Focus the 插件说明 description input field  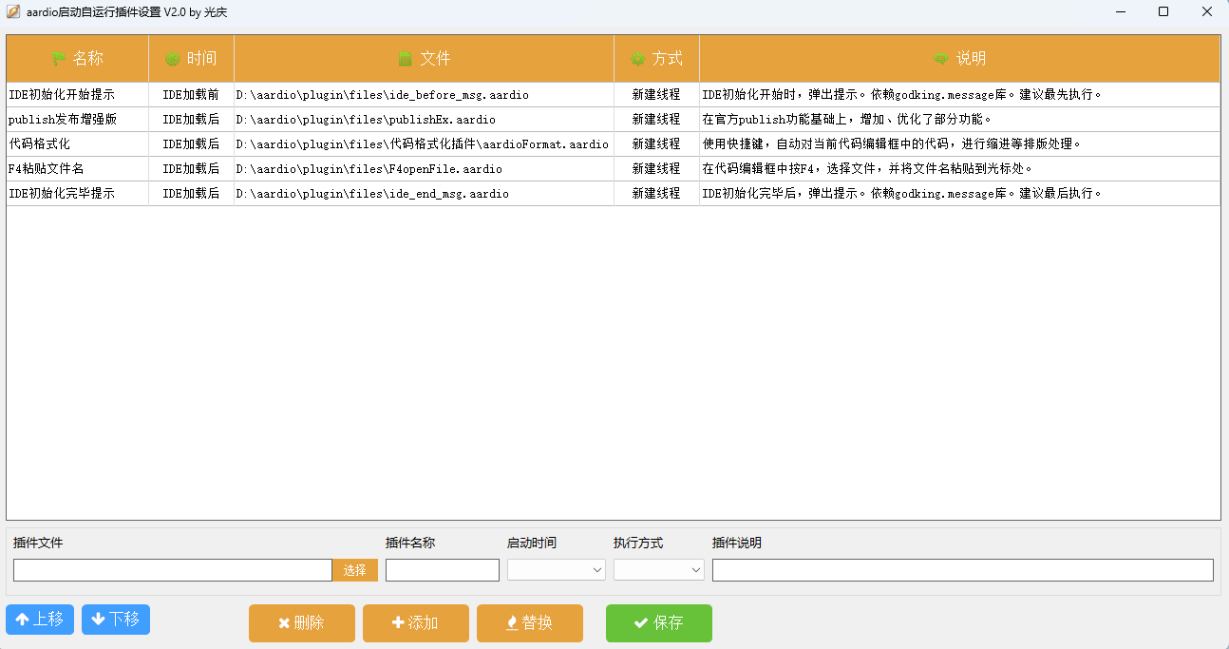pos(963,570)
